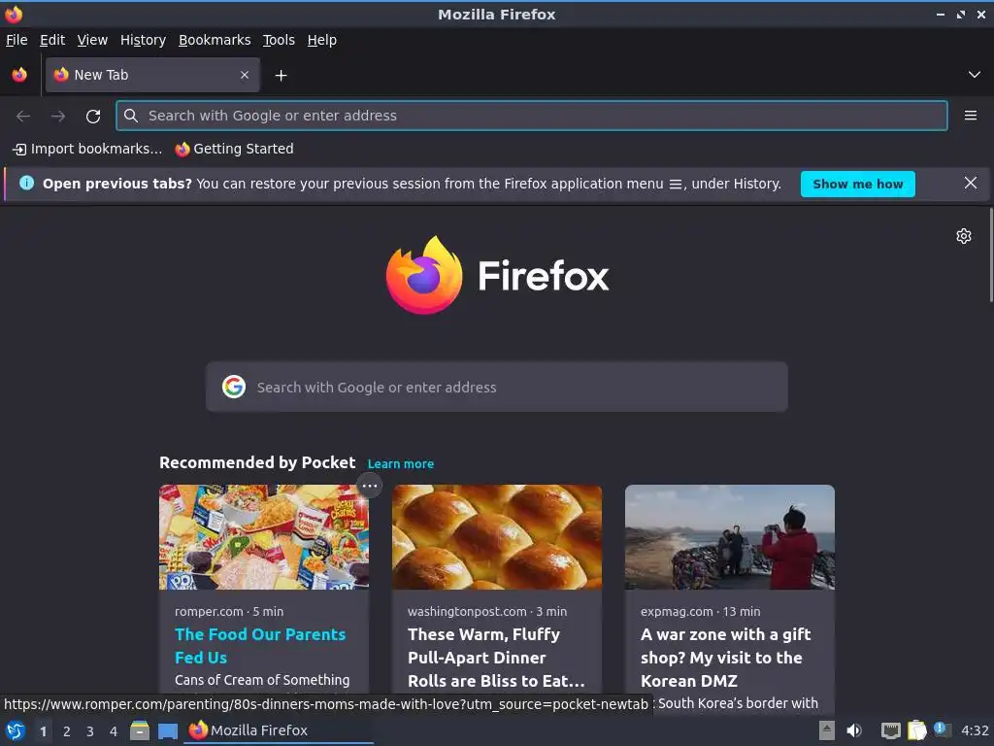The height and width of the screenshot is (746, 994).
Task: Go back one page
Action: [x=23, y=117]
